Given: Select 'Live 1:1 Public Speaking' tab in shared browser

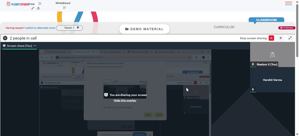Looking at the screenshot, I should pyautogui.click(x=112, y=51).
